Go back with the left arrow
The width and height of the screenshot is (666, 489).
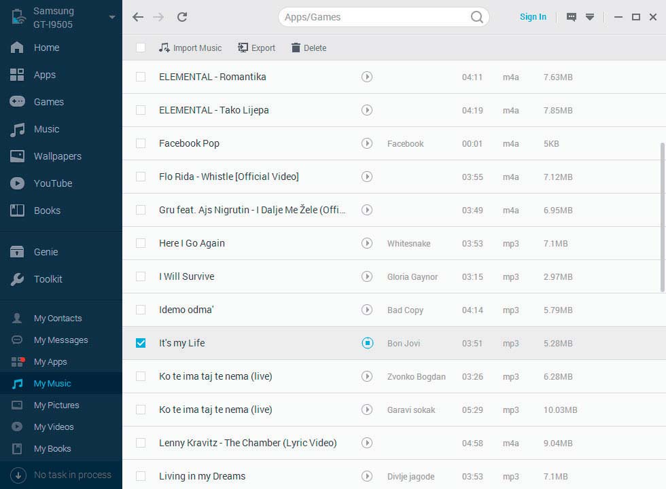137,17
